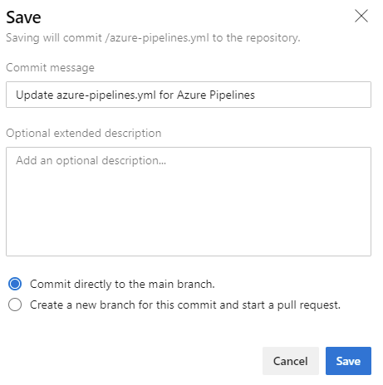Focus the optional extended description text area

click(x=189, y=202)
